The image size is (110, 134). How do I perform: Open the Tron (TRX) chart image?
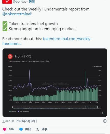55,83
